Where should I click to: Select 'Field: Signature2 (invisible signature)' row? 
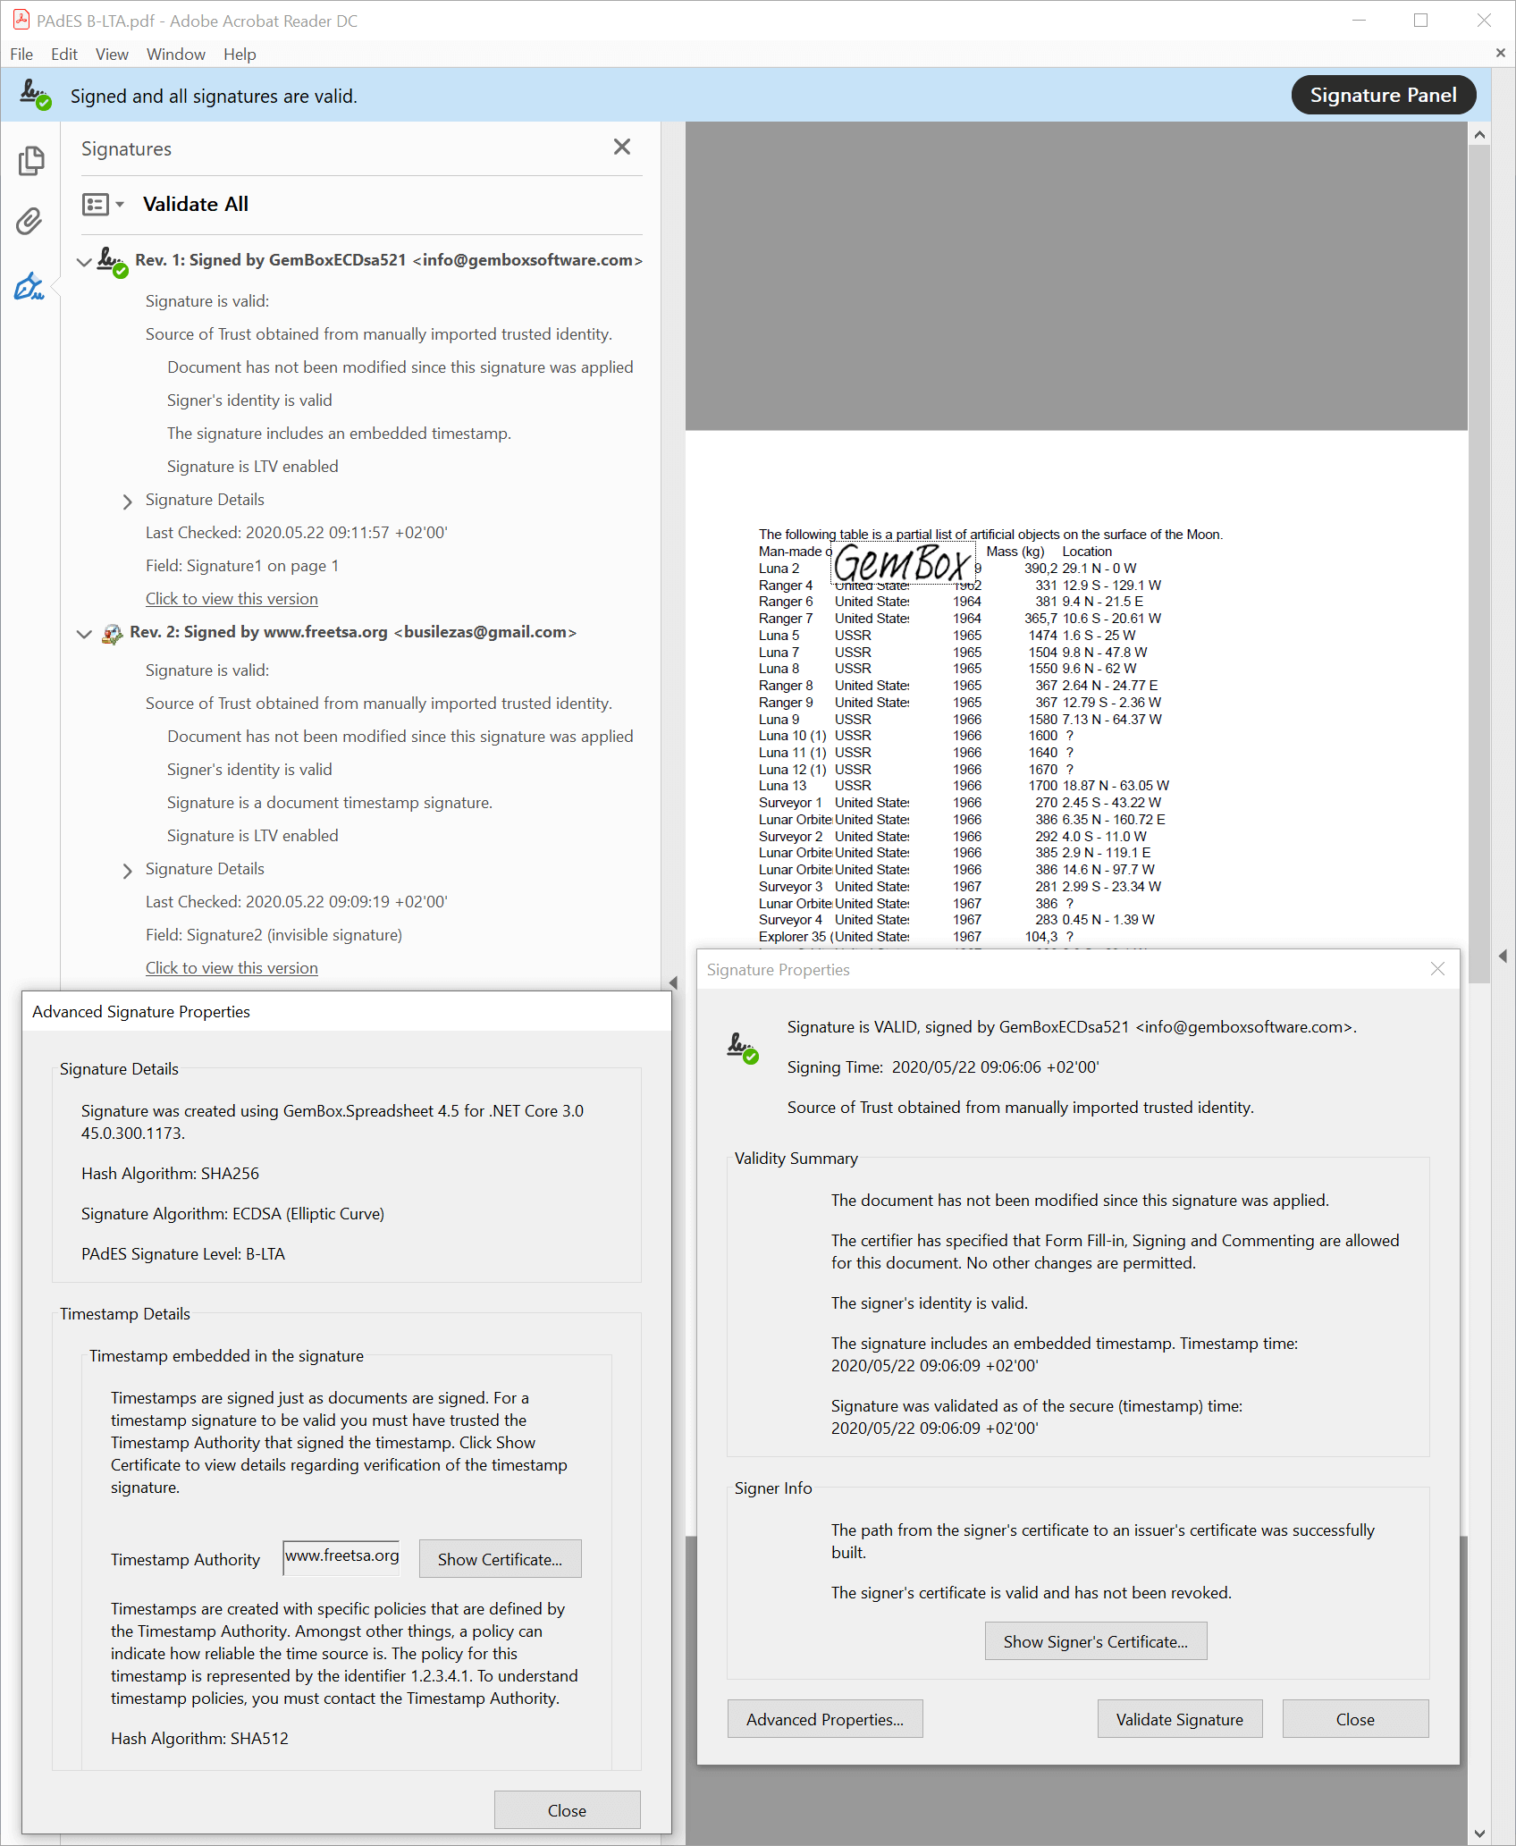tap(274, 935)
